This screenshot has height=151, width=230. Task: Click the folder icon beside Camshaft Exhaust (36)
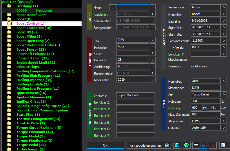point(9,54)
